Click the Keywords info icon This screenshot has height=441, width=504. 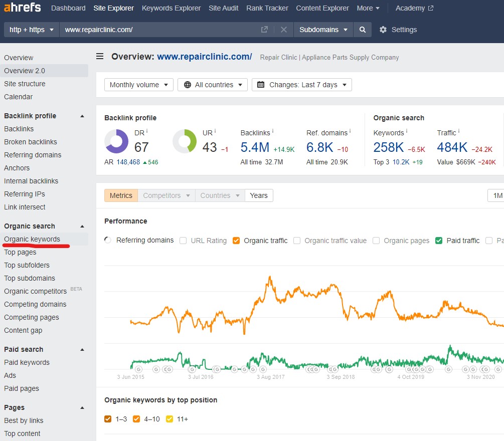click(407, 131)
